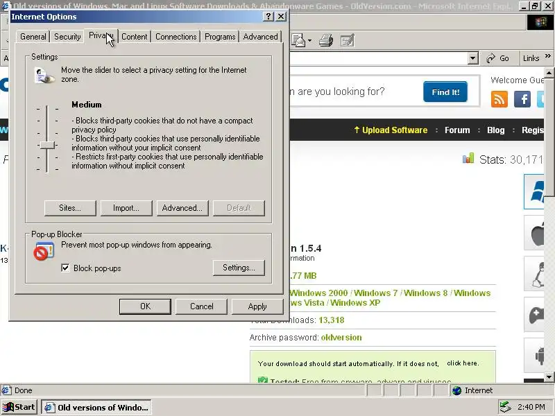The height and width of the screenshot is (416, 555).
Task: Switch to the Security tab
Action: [67, 37]
